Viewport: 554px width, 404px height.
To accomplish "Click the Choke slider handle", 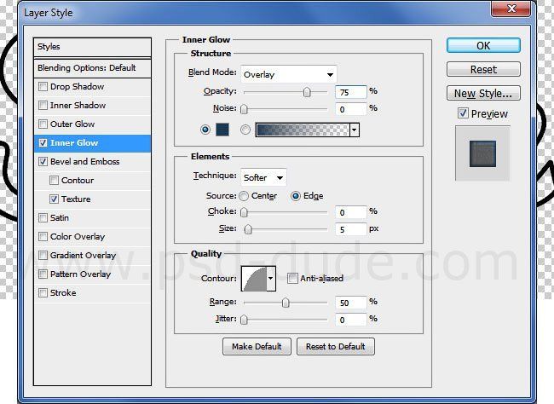I will (244, 212).
